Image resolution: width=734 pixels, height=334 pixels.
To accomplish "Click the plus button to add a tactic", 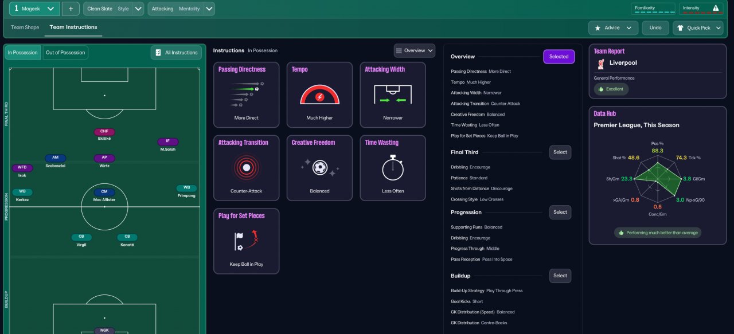I will click(71, 9).
